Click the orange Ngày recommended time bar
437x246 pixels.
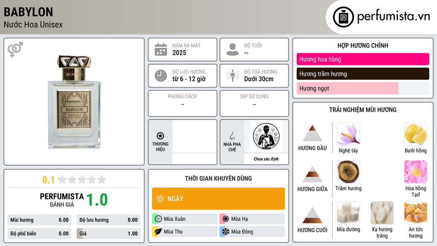[218, 199]
